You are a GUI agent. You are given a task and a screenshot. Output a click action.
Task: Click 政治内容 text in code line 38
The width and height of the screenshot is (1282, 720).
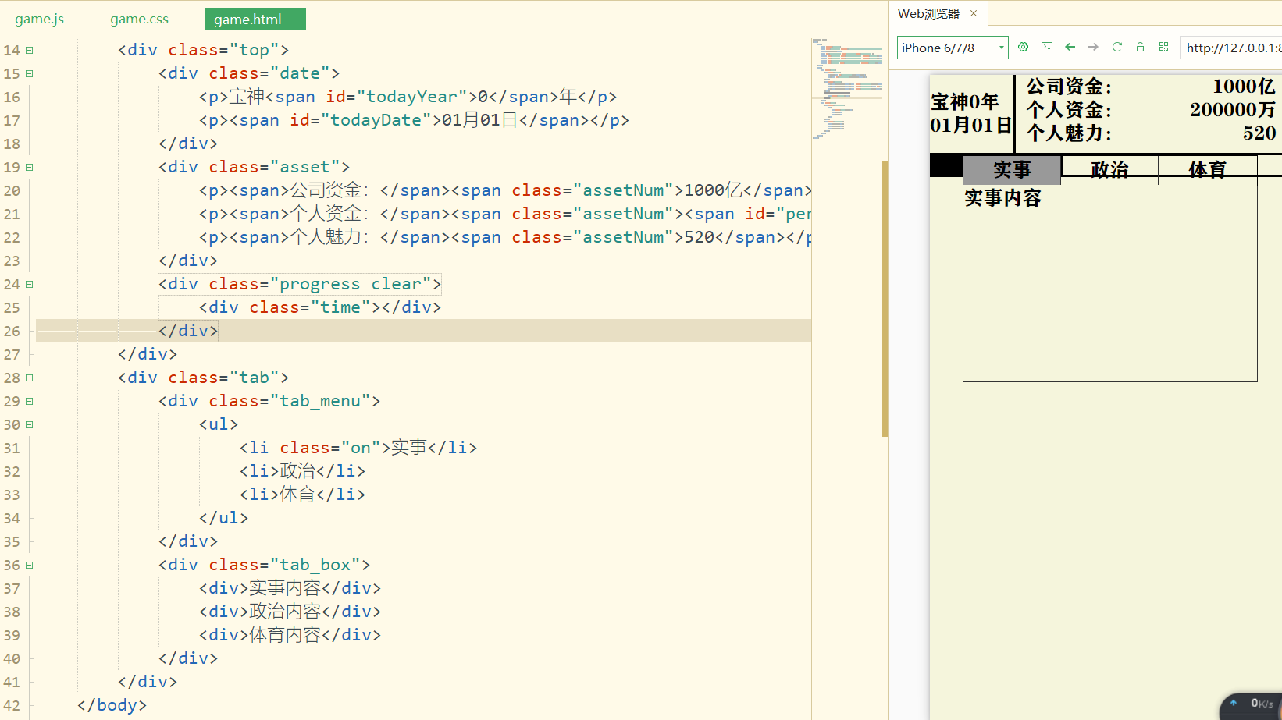pyautogui.click(x=285, y=612)
